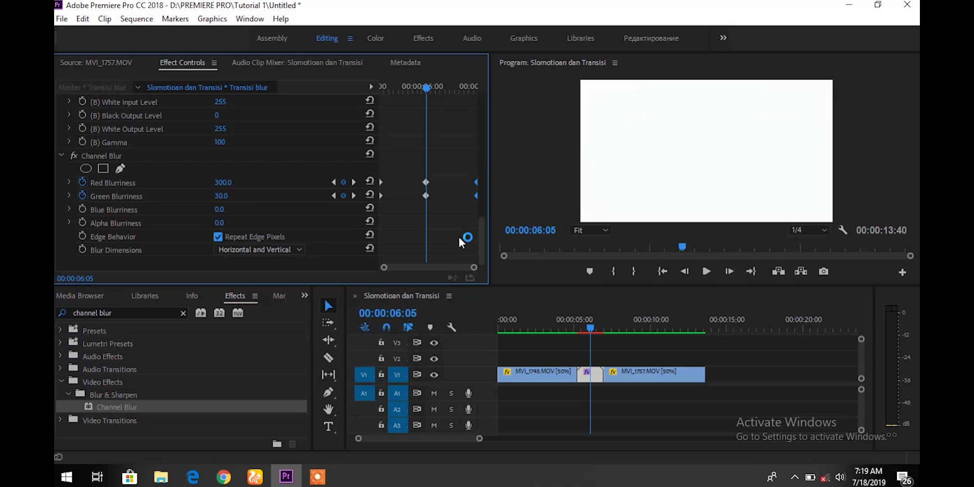The height and width of the screenshot is (487, 974).
Task: Hide video track V2 output eye
Action: click(434, 359)
